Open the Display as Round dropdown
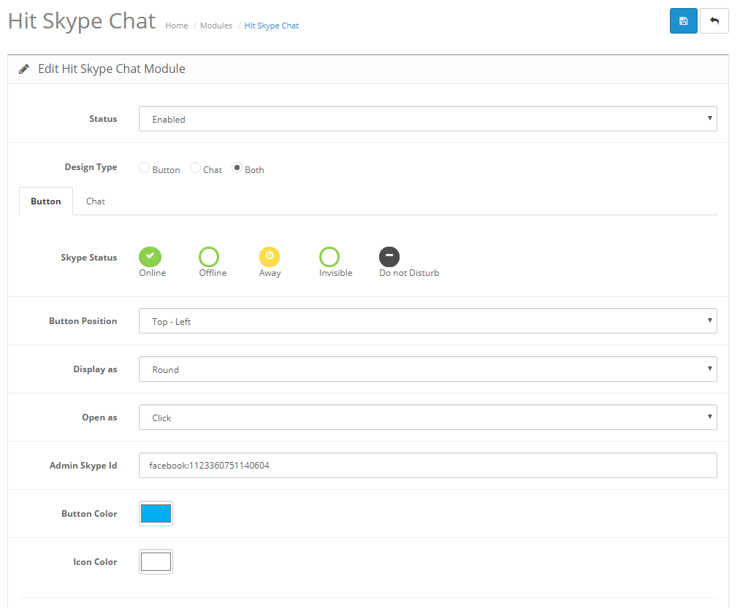The width and height of the screenshot is (740, 608). (427, 369)
